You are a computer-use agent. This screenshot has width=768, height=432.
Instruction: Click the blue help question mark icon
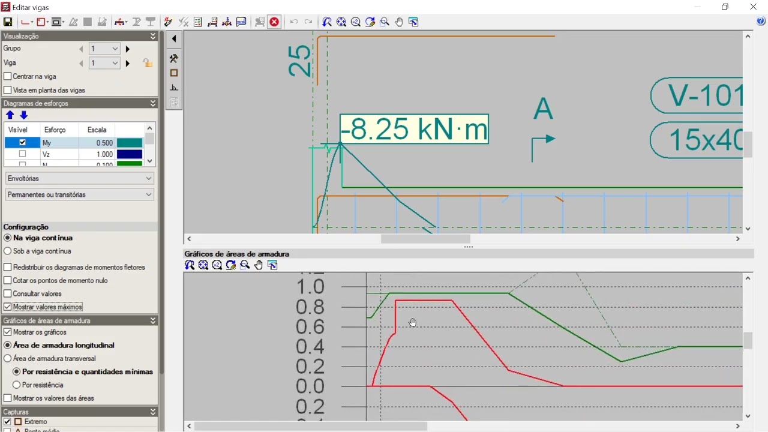click(761, 21)
